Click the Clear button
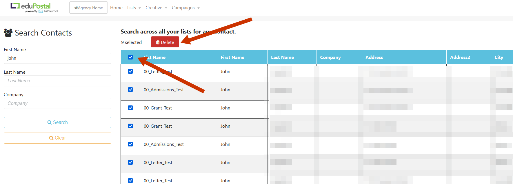513x184 pixels. coord(57,138)
